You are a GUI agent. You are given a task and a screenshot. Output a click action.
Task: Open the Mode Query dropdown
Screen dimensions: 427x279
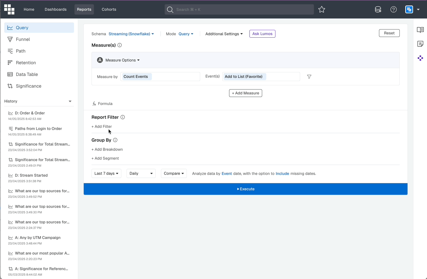click(186, 34)
